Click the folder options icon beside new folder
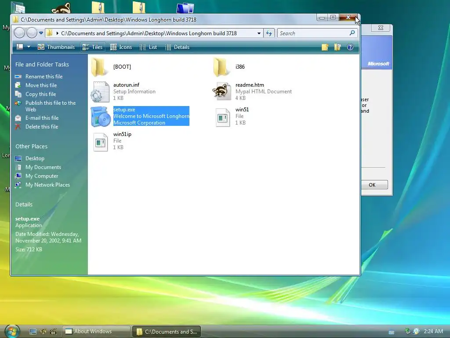 (x=337, y=47)
